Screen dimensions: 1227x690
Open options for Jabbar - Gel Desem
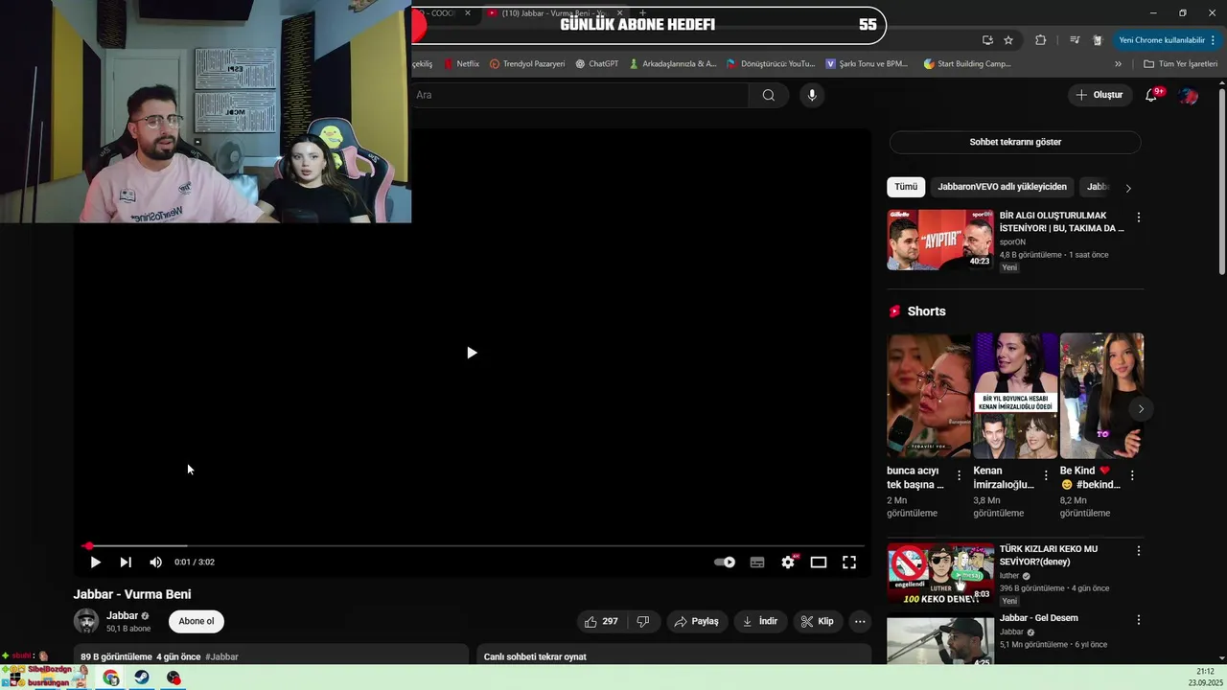click(x=1139, y=620)
